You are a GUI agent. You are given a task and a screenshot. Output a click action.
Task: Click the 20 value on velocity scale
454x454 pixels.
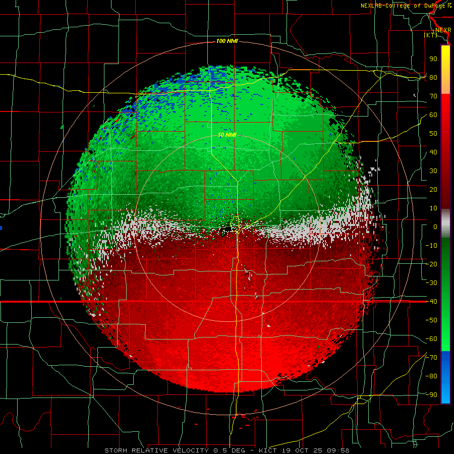433,189
